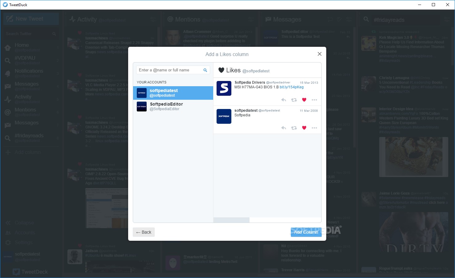Open Alban Crommer's avatar in Mentions column

tap(173, 38)
